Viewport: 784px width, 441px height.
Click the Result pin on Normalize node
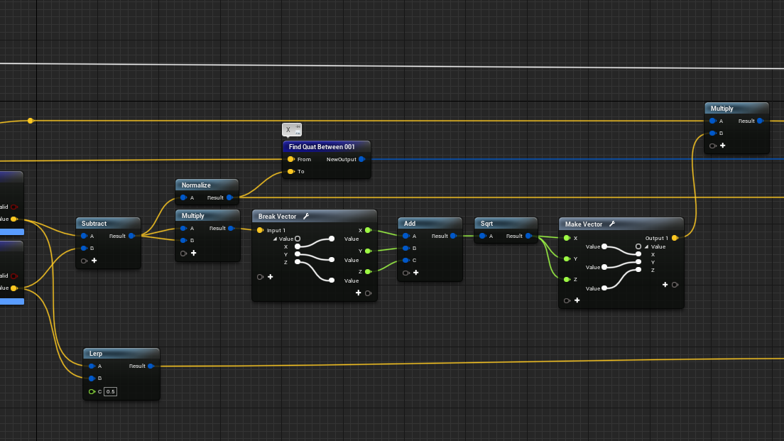pos(229,198)
